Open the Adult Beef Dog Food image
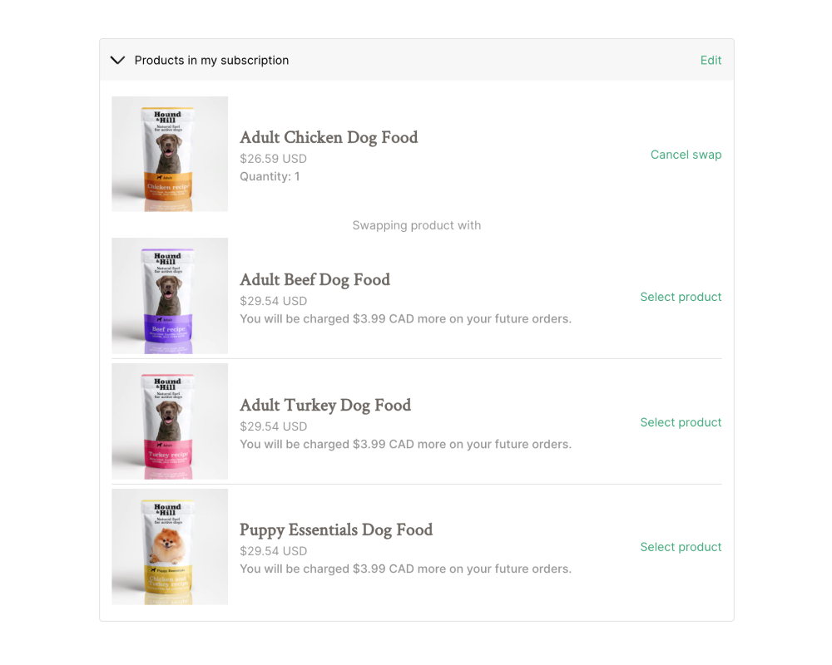 [170, 296]
